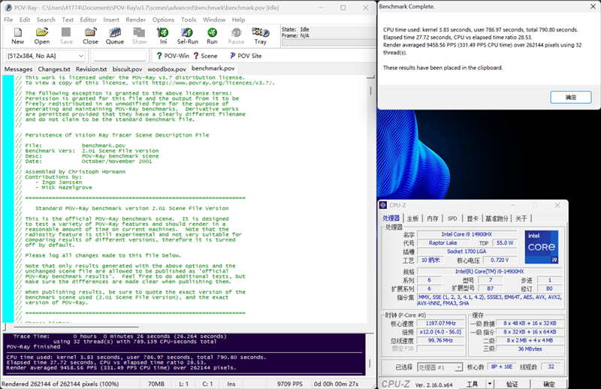601x389 pixels.
Task: Click the Scene help toolbar button
Action: click(204, 56)
